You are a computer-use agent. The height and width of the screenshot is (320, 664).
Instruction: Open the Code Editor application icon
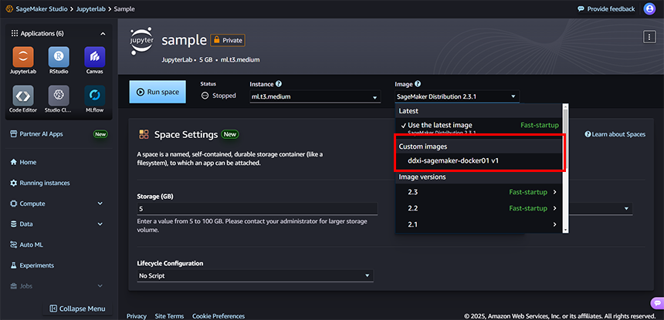click(23, 96)
